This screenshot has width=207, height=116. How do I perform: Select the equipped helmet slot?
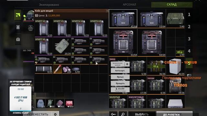pyautogui.click(x=29, y=15)
